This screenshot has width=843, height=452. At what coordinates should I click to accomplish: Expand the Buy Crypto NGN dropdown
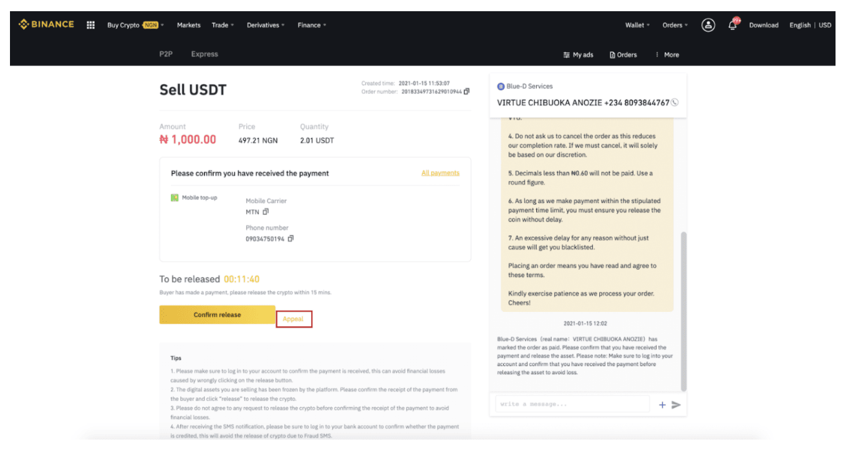(x=135, y=25)
